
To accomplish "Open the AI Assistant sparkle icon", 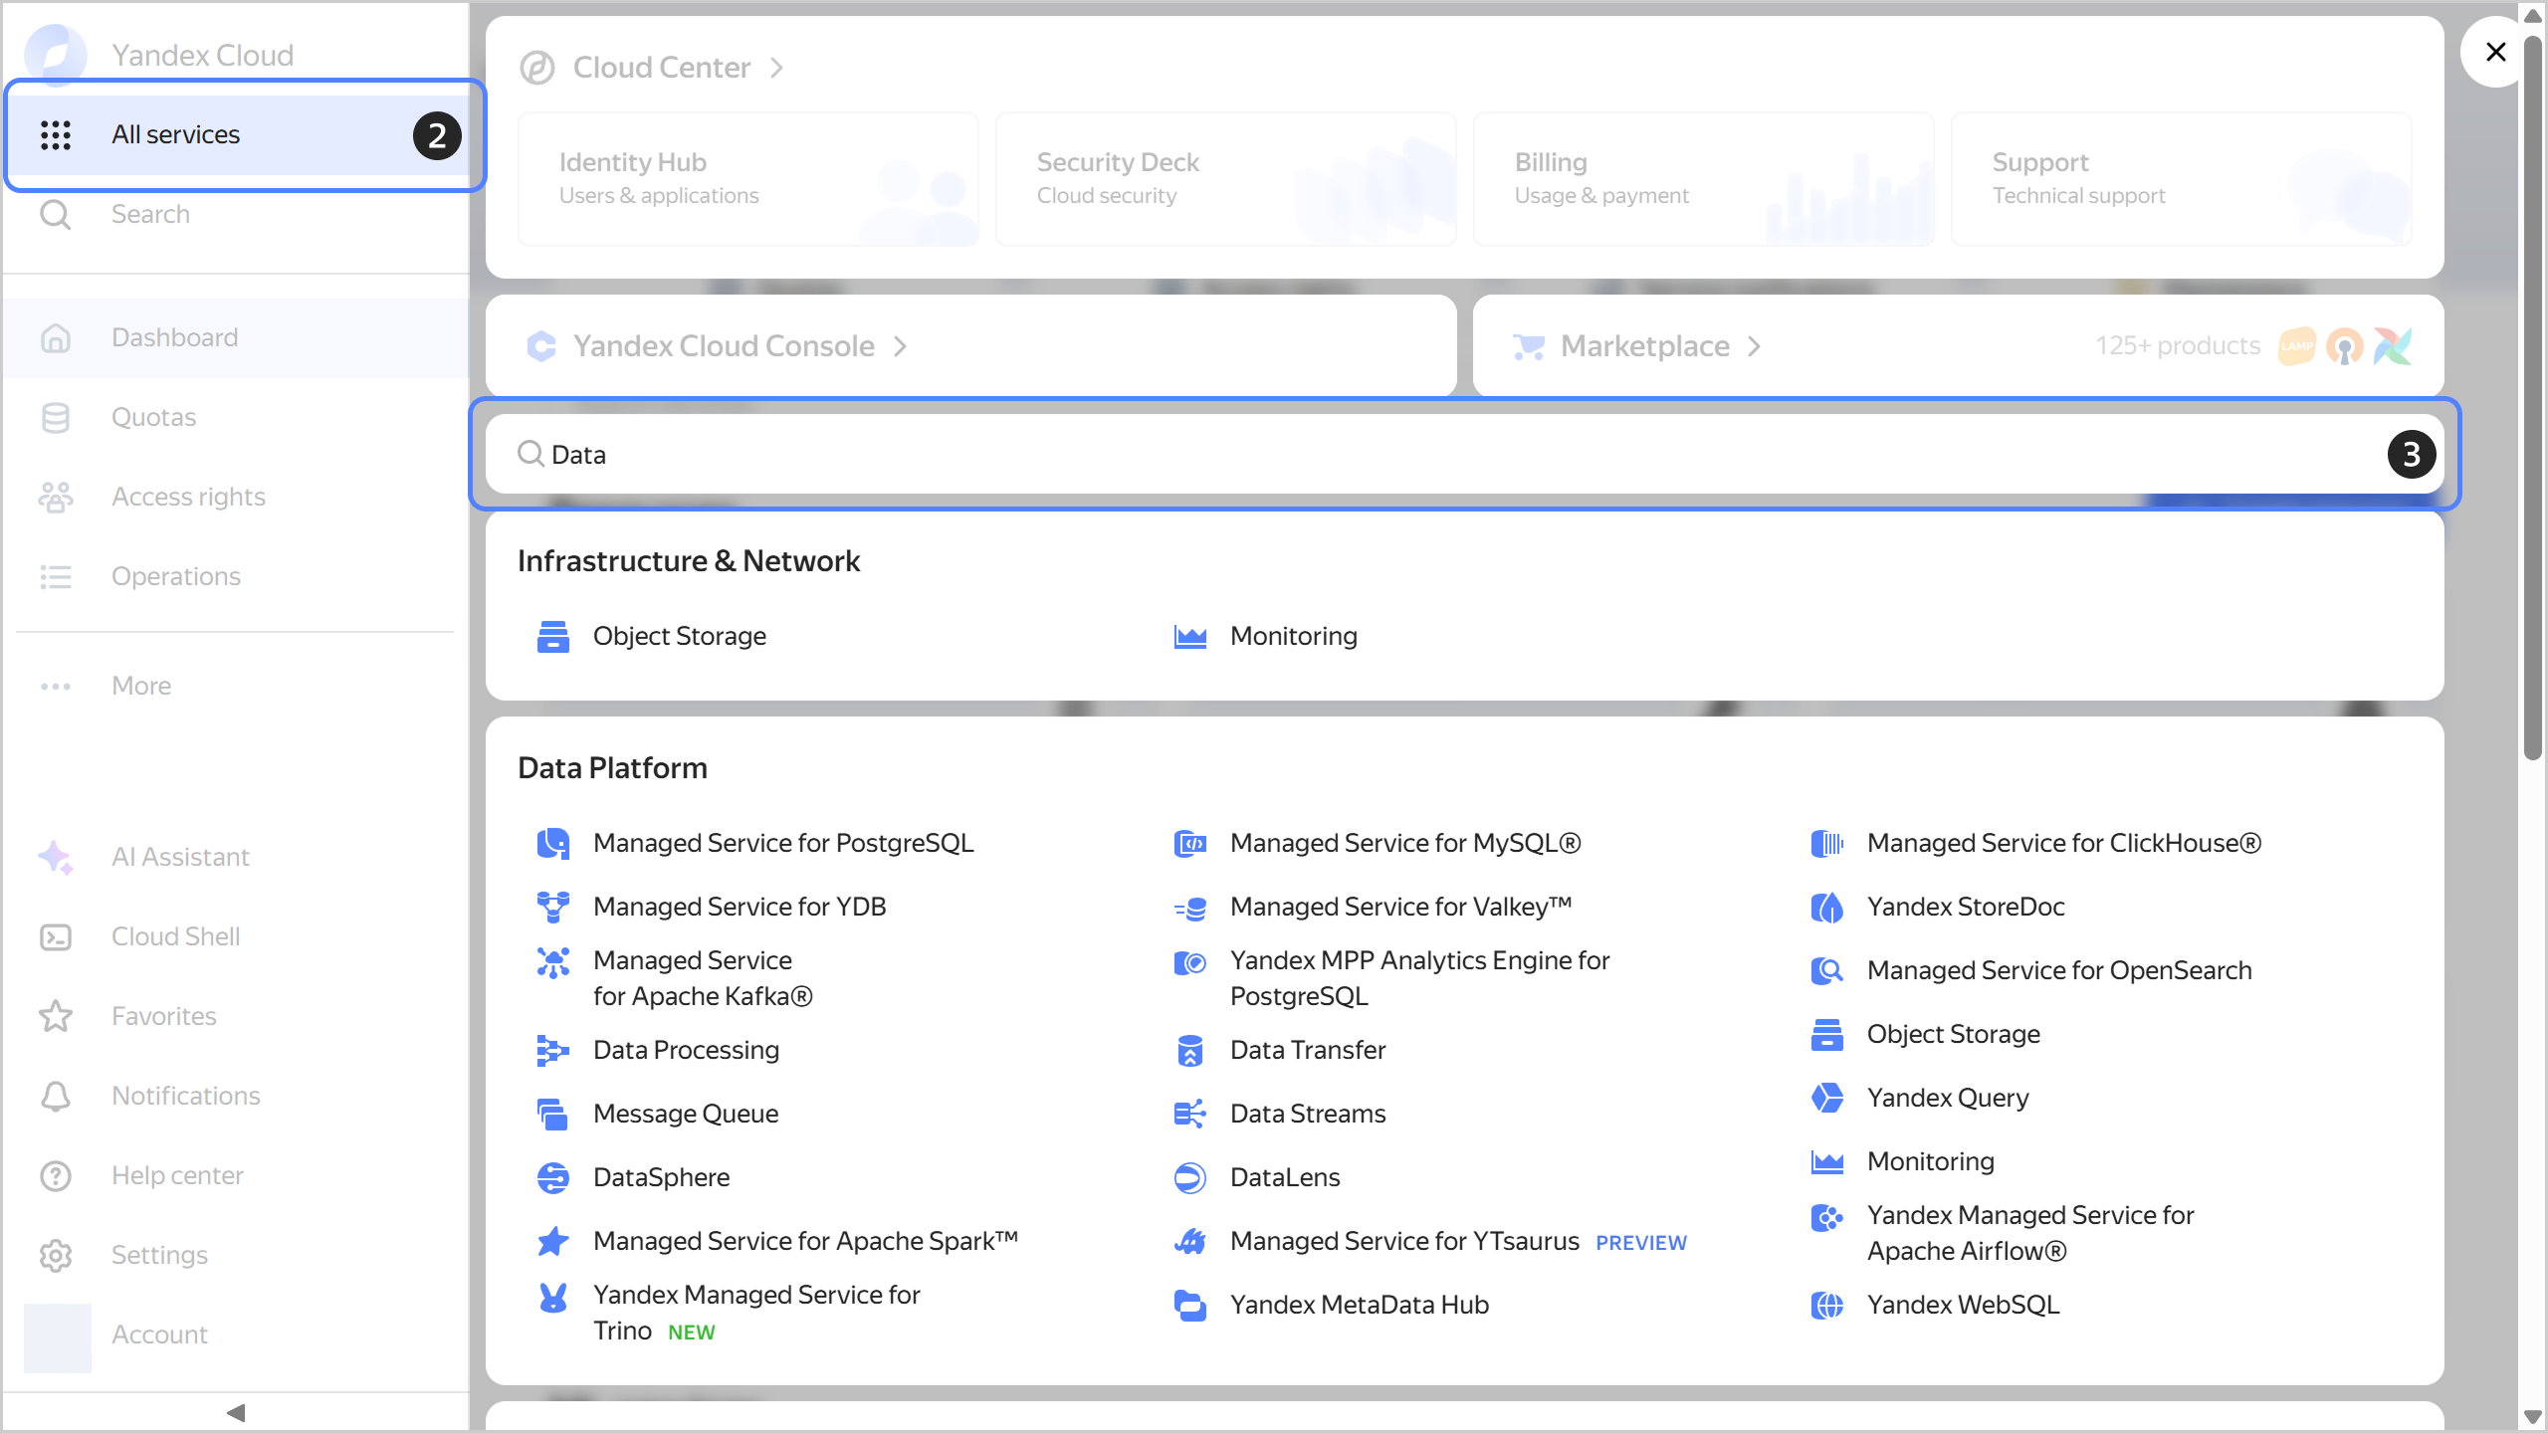I will coord(56,857).
